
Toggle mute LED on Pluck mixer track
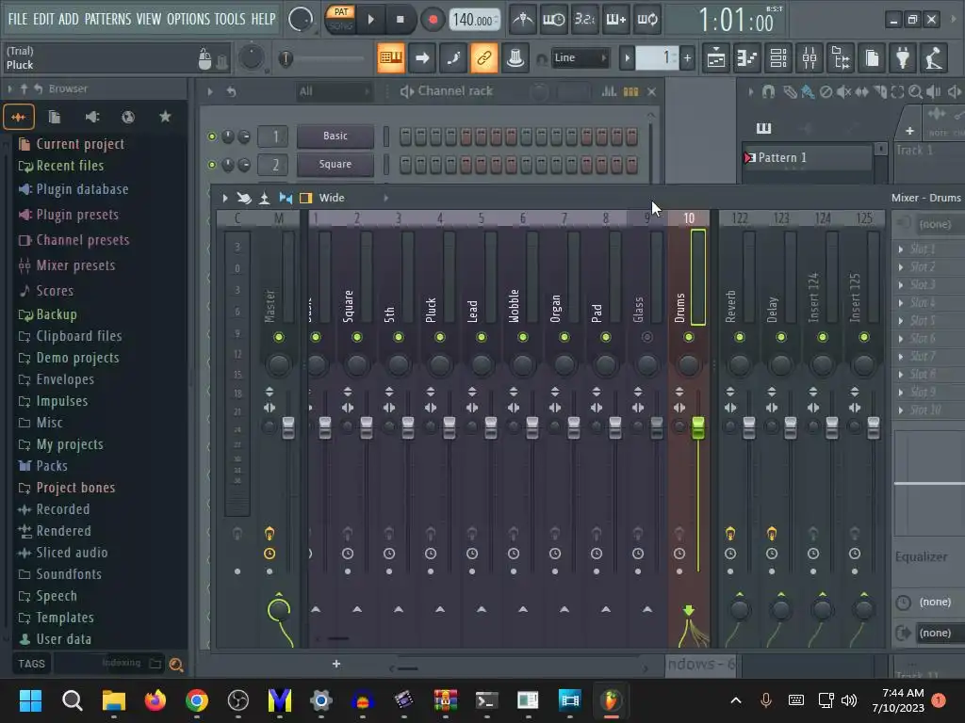439,337
